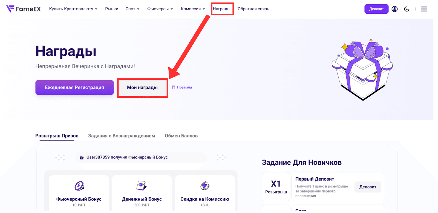Toggle dark mode moon icon
The image size is (438, 213).
pyautogui.click(x=407, y=9)
